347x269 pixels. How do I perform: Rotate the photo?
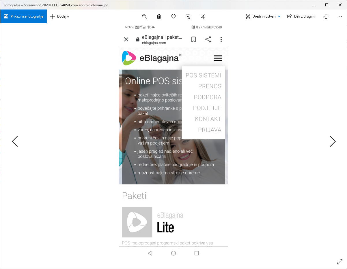pos(188,16)
